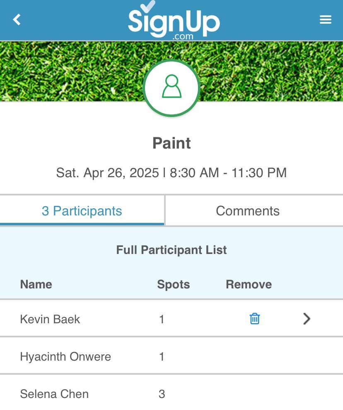
Task: Click the Remove column header
Action: [x=249, y=284]
